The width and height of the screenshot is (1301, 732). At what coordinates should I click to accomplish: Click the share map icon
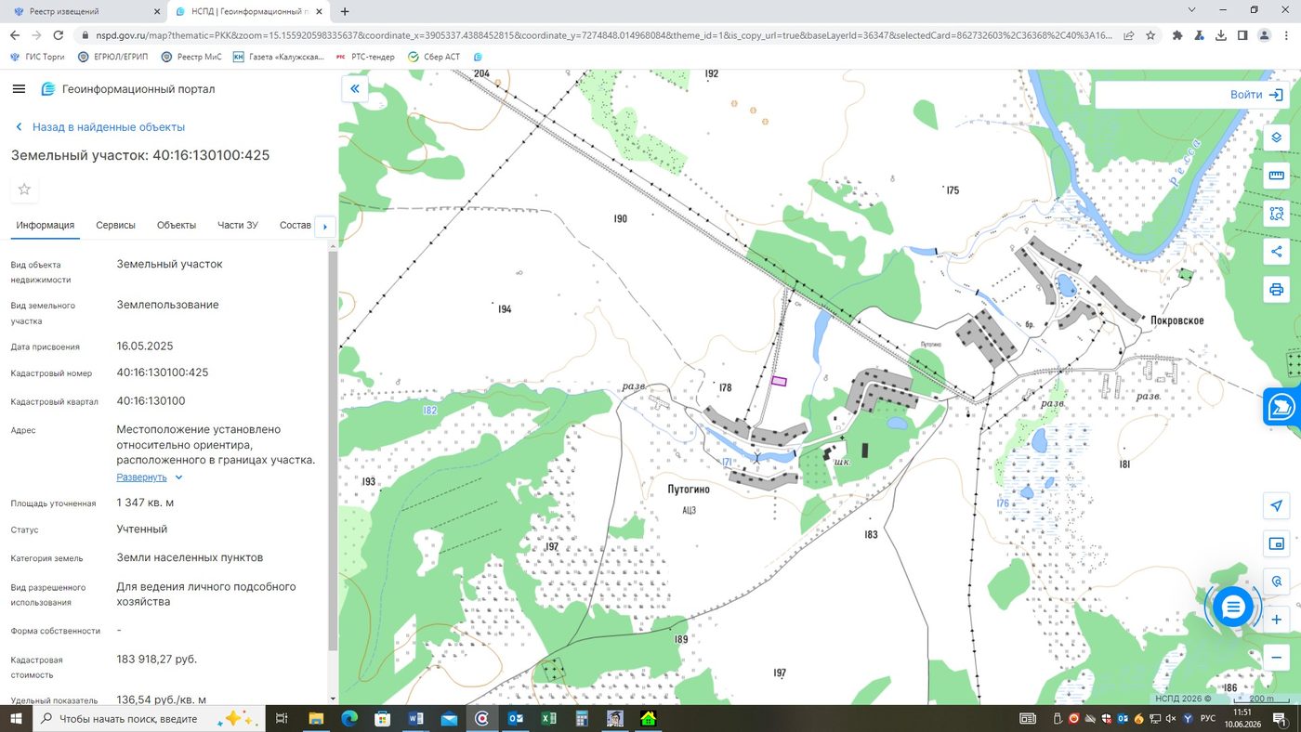tap(1276, 252)
